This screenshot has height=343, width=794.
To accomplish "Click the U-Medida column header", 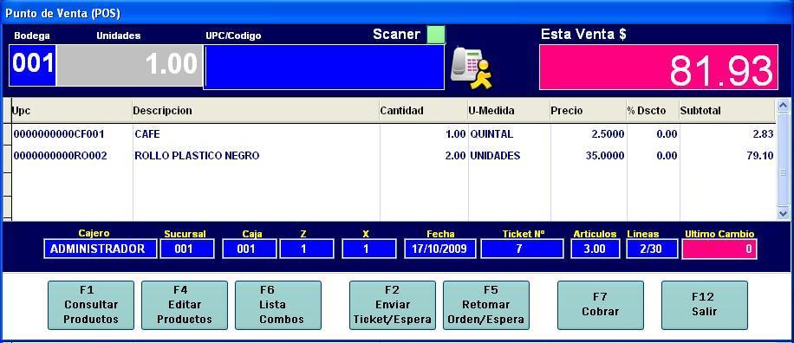I will [x=509, y=111].
